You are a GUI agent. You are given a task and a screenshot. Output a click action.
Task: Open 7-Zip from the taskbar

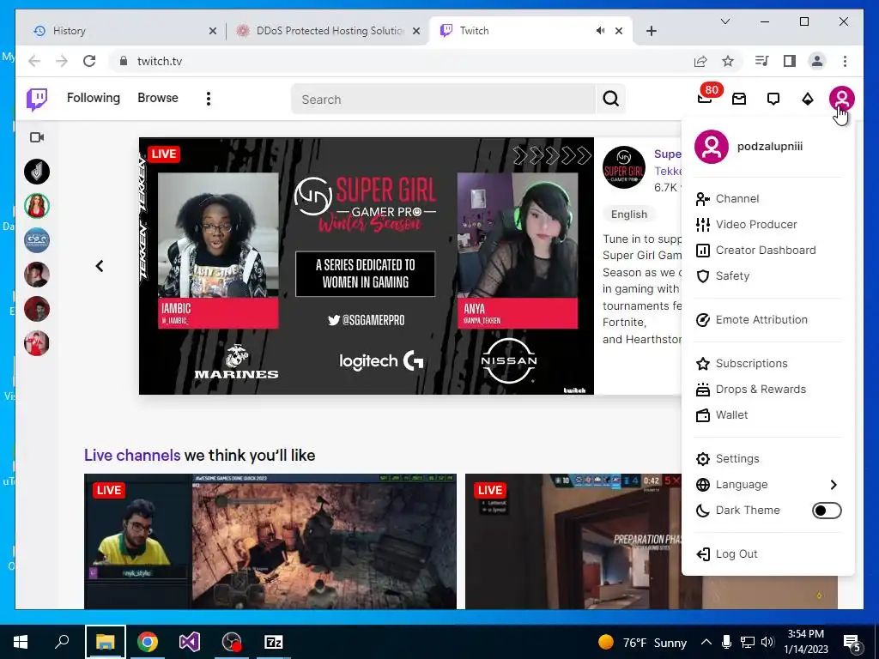(274, 642)
